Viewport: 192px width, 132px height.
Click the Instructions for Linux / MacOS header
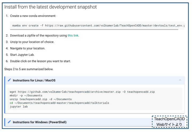click(95, 80)
